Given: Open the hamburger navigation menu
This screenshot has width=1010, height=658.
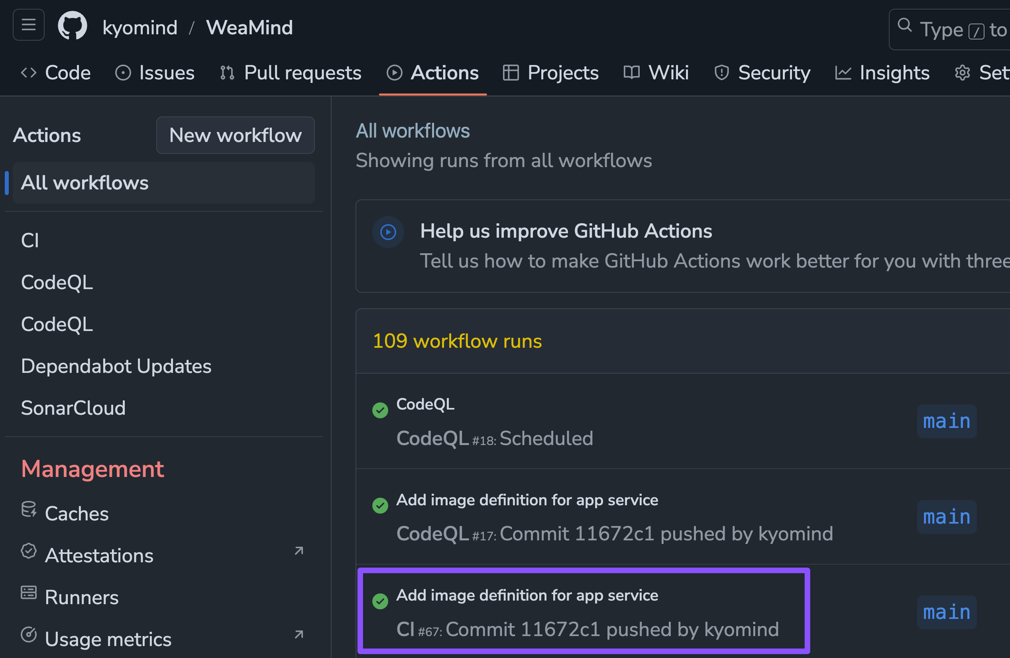Looking at the screenshot, I should [28, 25].
